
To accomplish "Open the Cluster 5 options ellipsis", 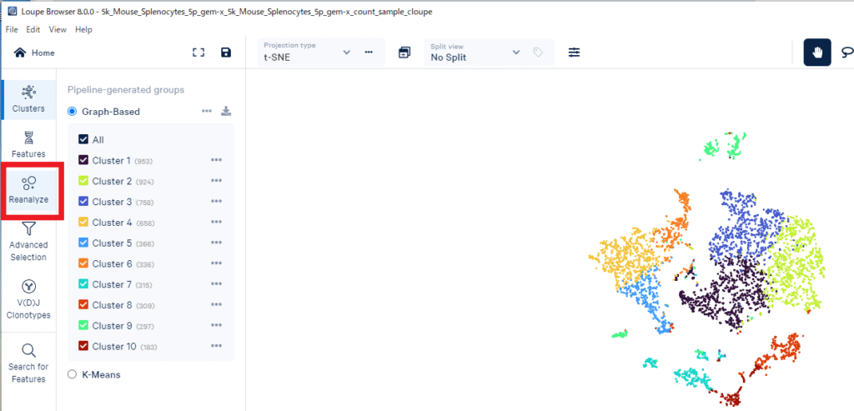I will 217,243.
